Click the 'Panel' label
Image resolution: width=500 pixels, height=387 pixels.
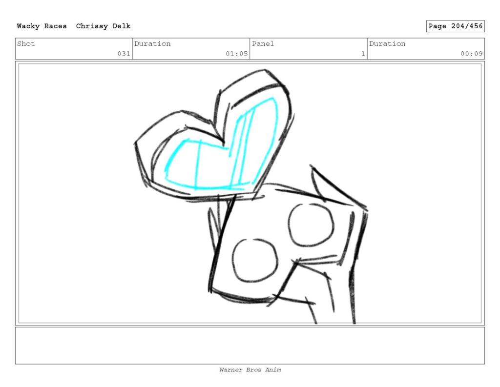[263, 43]
